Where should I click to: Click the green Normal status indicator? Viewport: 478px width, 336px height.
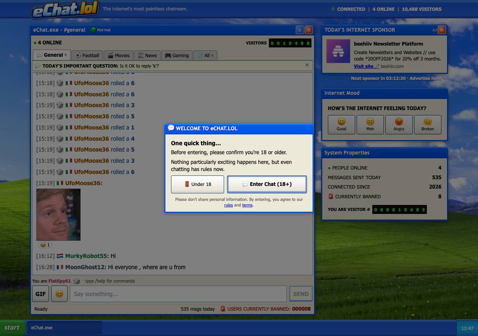point(101,30)
